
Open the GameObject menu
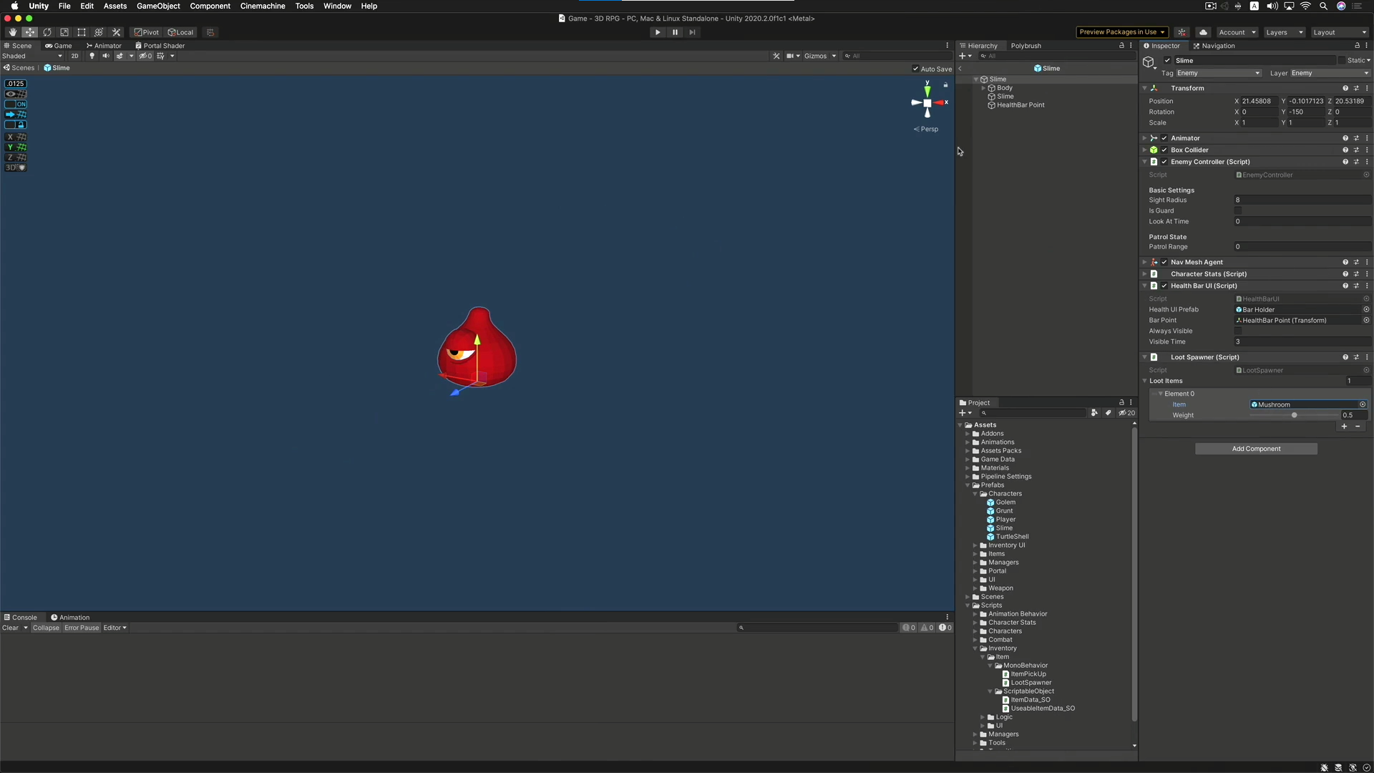157,6
